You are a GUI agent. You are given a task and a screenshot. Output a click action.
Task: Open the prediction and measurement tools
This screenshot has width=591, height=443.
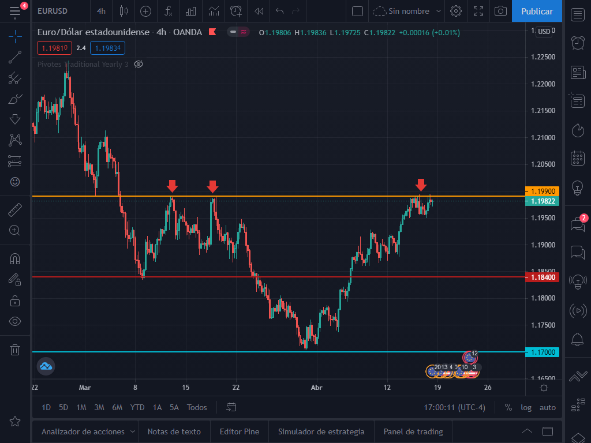[x=15, y=162]
